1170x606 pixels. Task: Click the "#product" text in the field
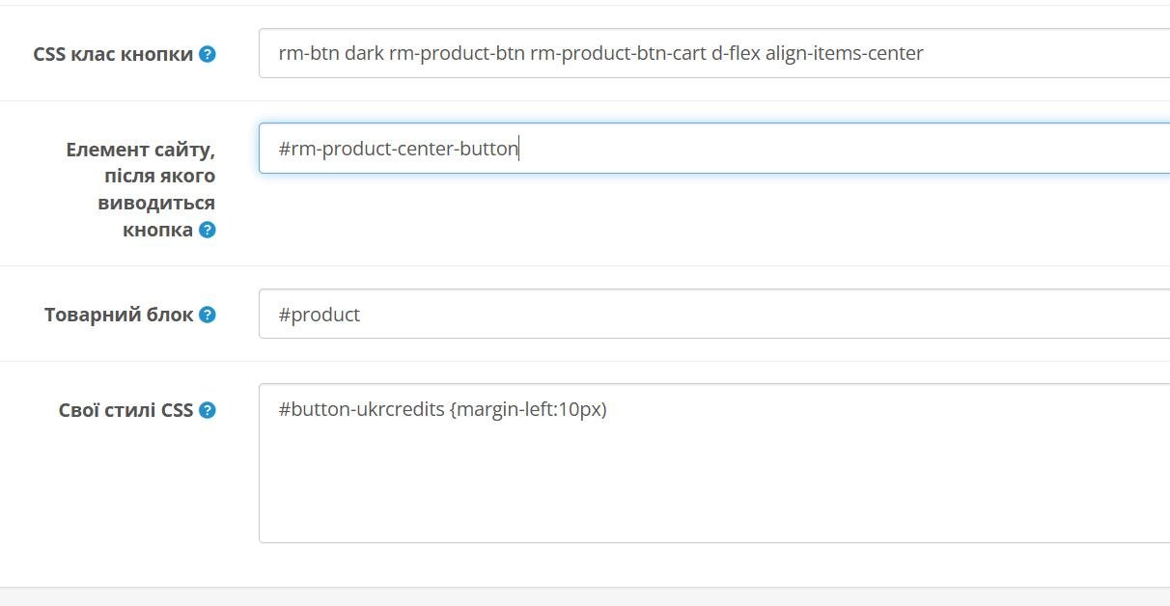(x=320, y=315)
